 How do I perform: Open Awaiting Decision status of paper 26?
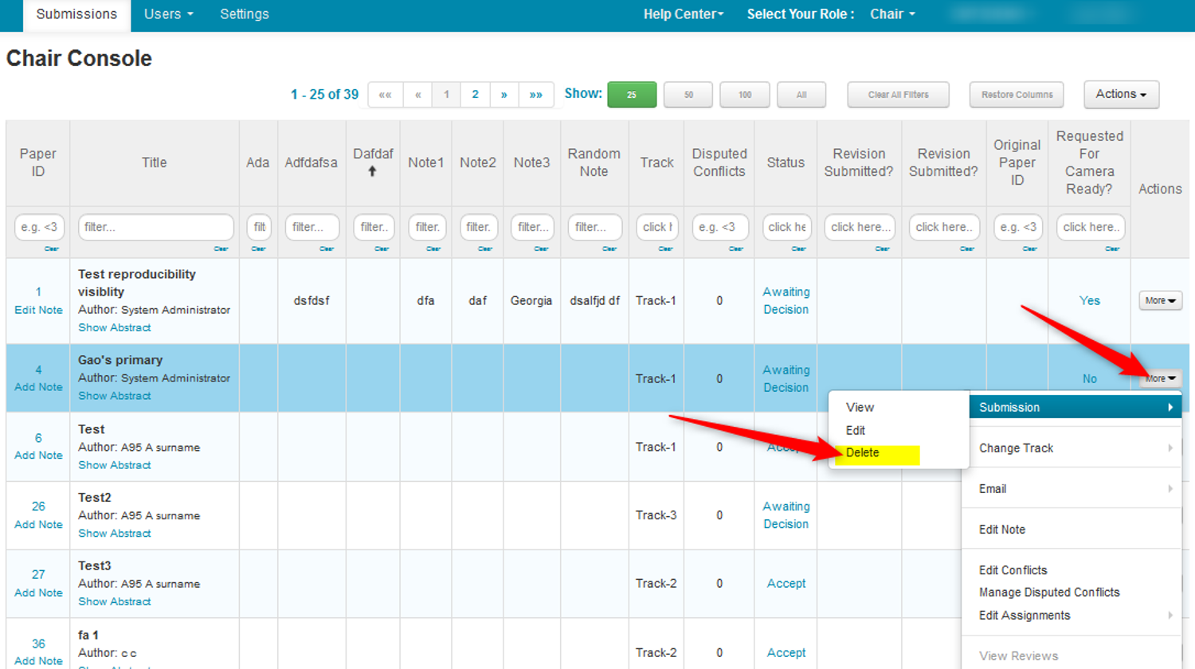tap(786, 514)
